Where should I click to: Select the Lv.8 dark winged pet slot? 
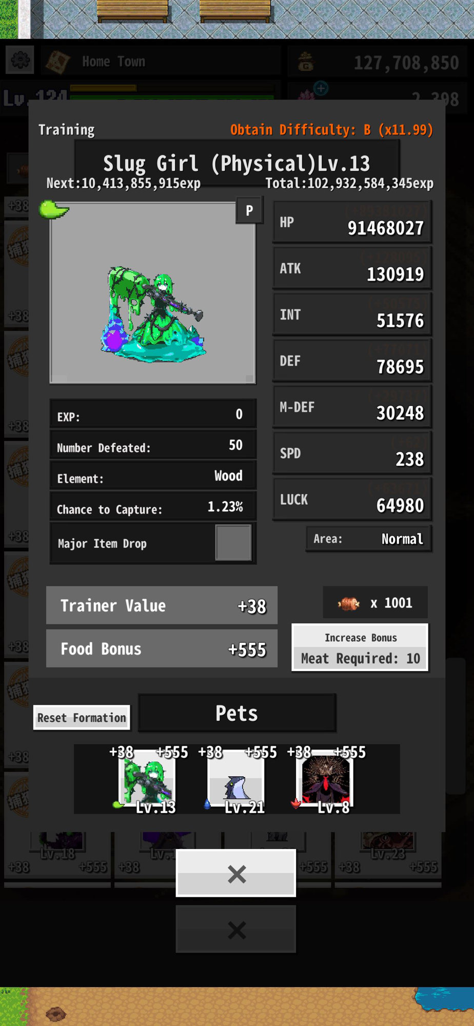325,779
